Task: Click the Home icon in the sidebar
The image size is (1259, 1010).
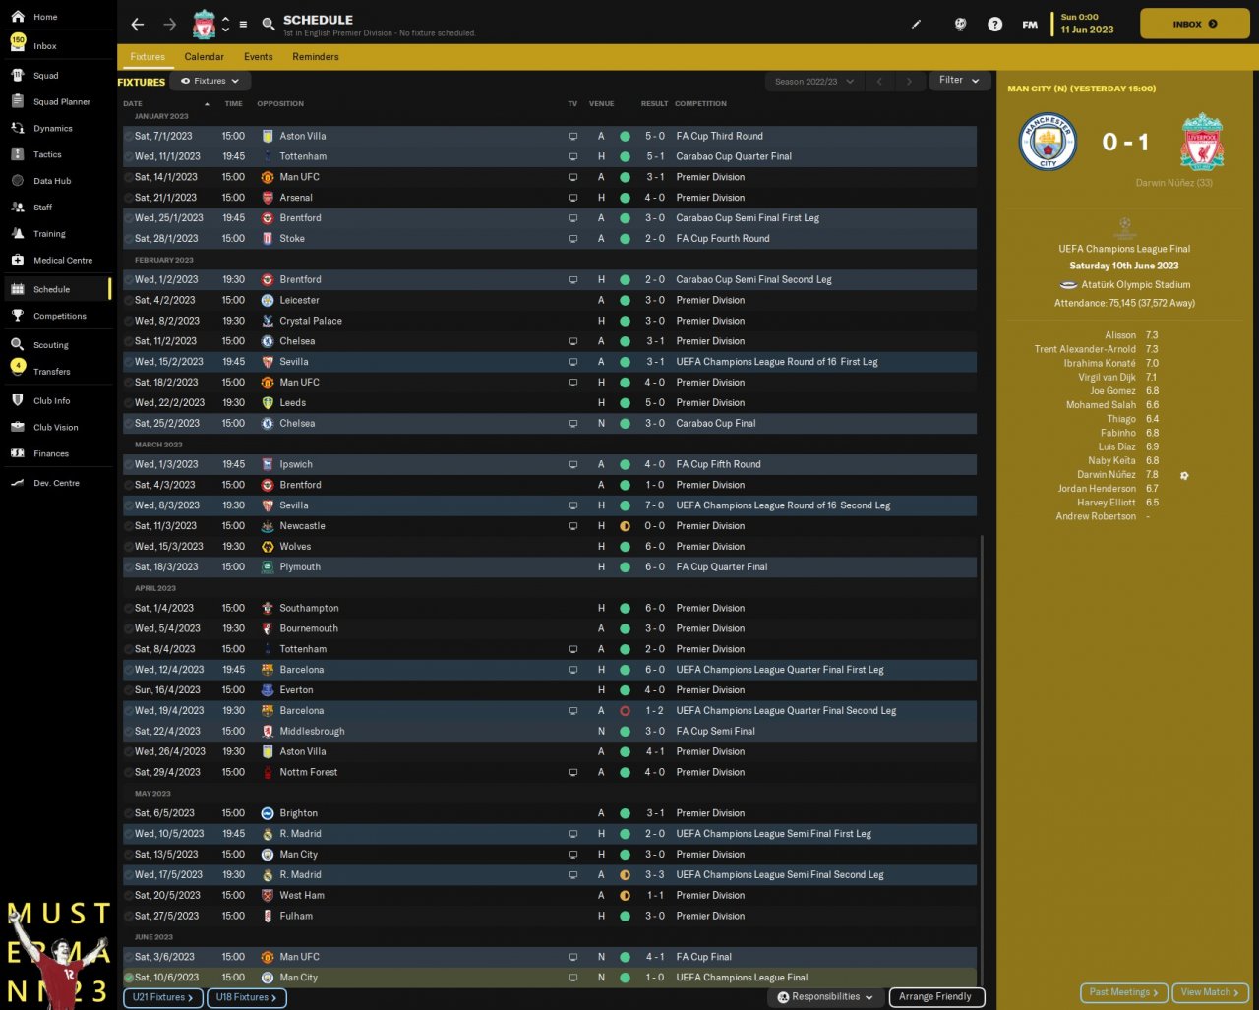Action: click(18, 17)
